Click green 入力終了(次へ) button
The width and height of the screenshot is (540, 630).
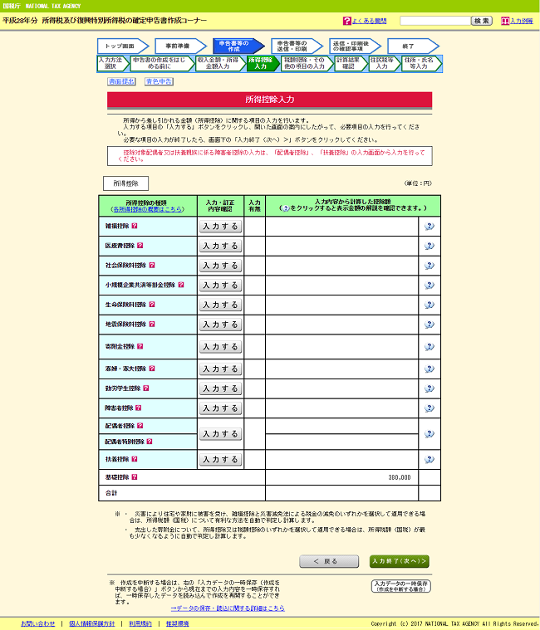click(400, 561)
